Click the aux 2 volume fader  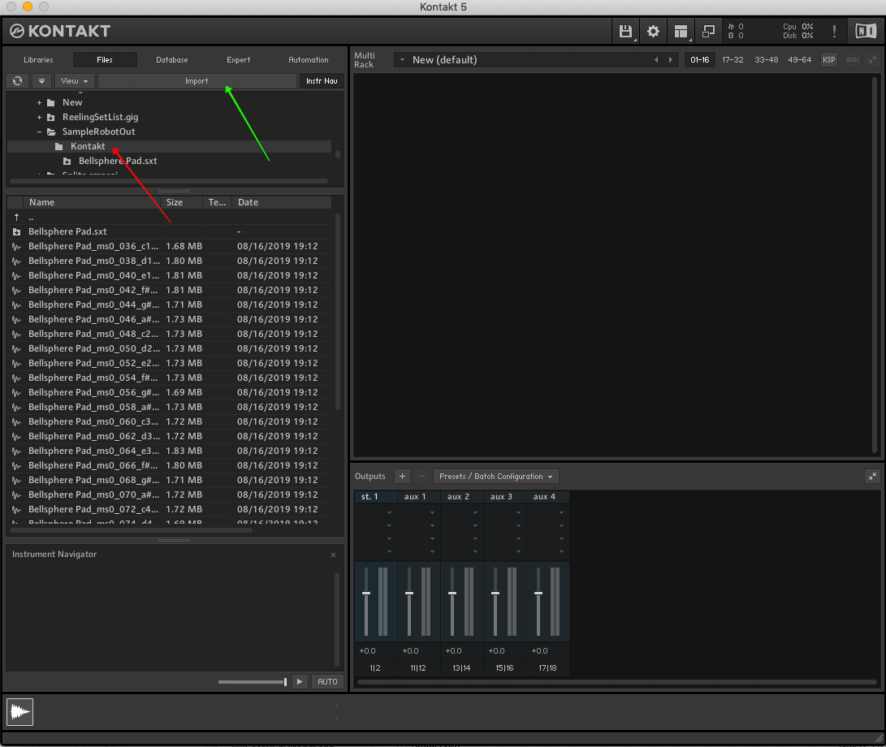pos(452,594)
